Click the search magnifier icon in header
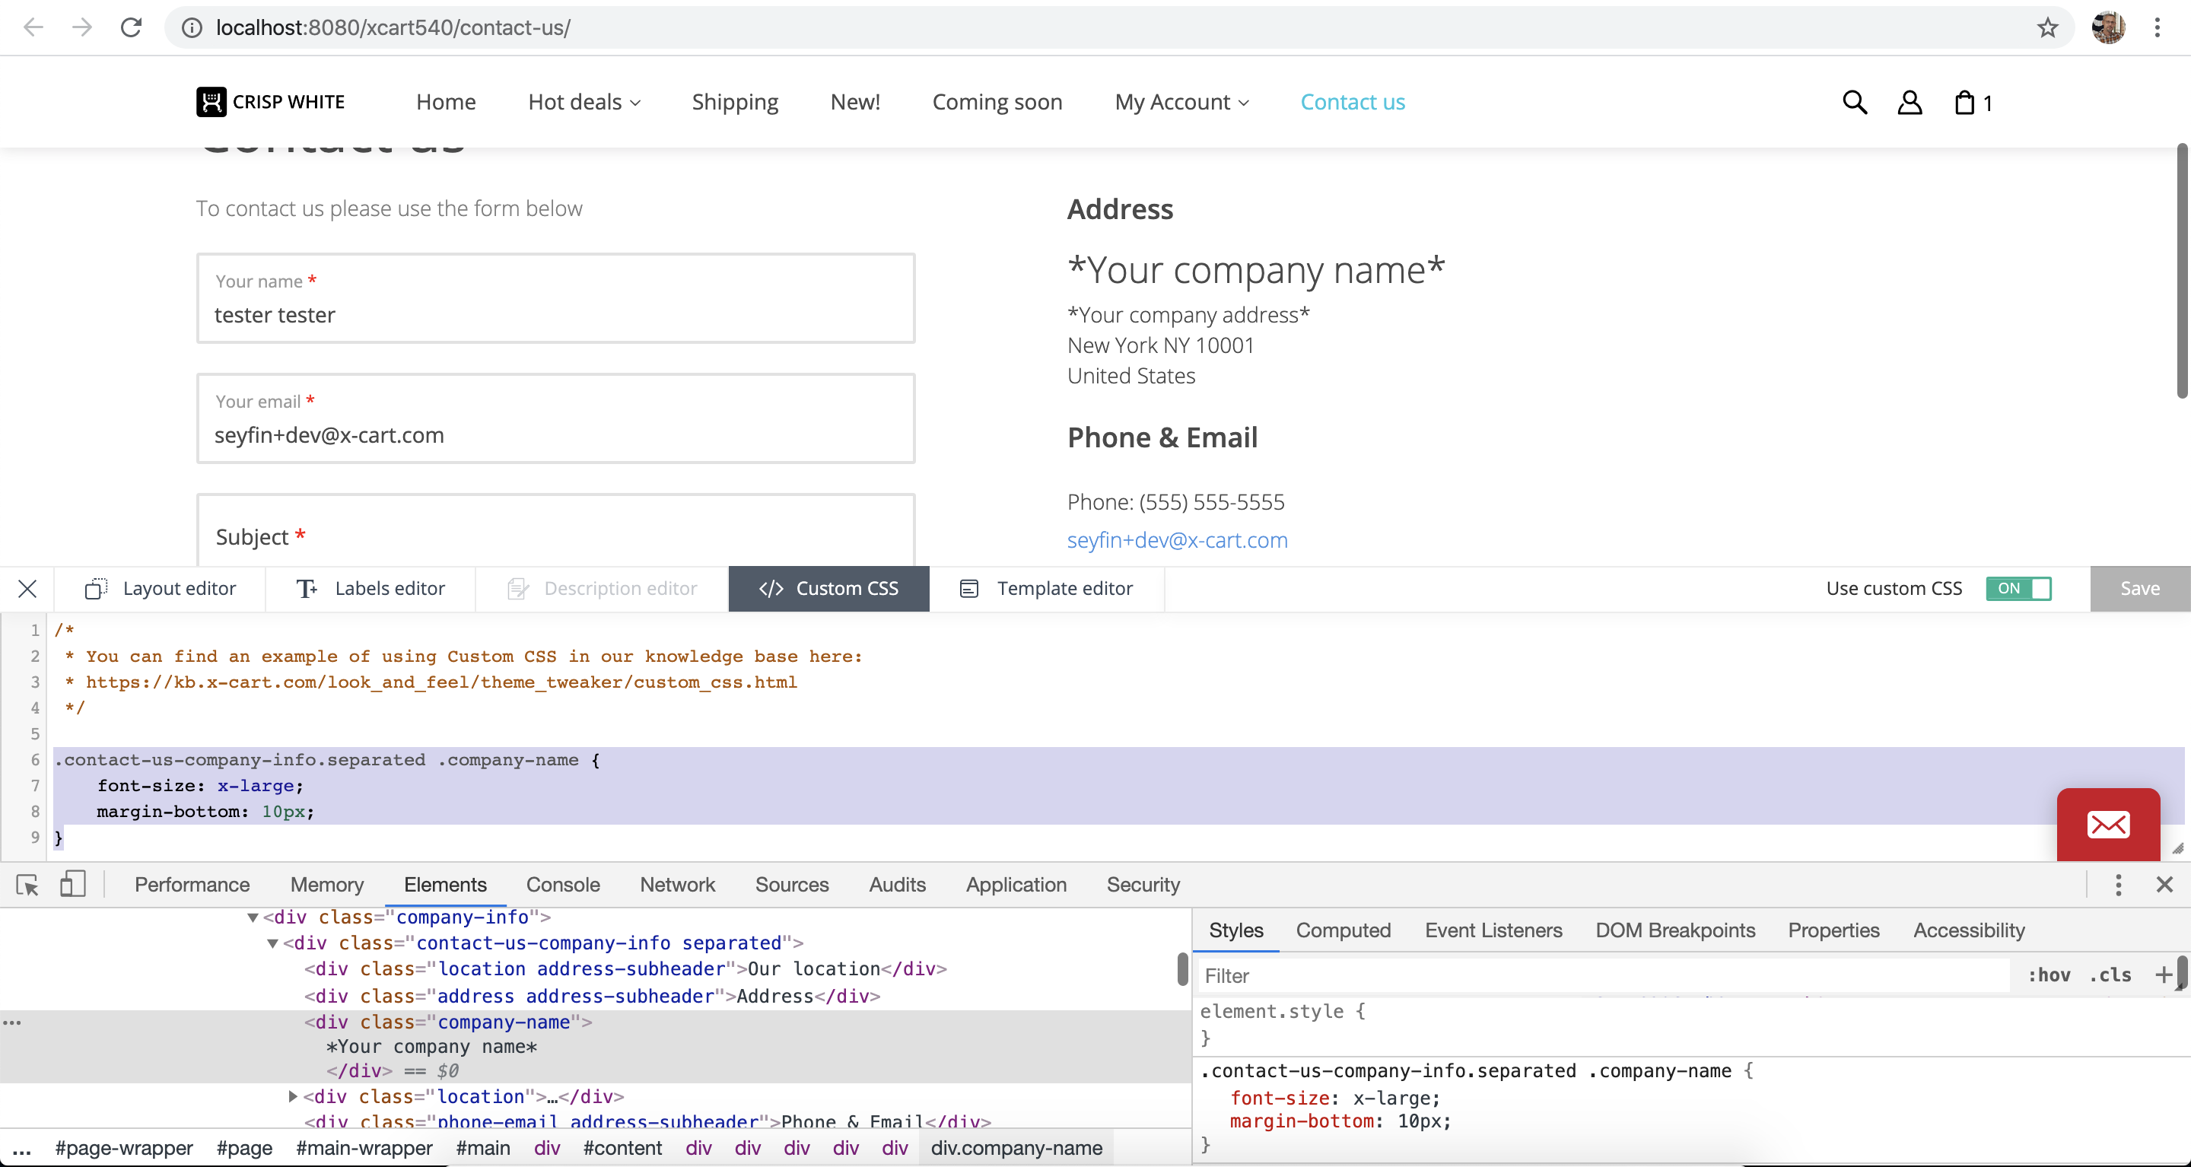Screen dimensions: 2191x1167 tap(1854, 102)
